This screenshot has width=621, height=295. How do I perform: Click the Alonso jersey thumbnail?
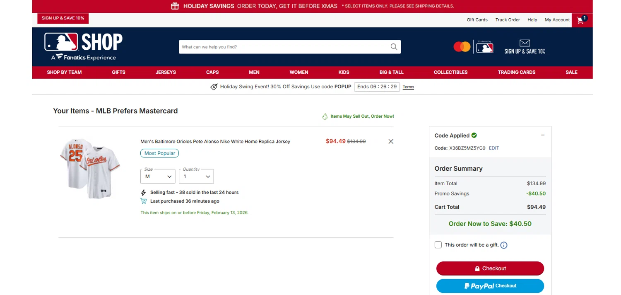click(x=90, y=168)
